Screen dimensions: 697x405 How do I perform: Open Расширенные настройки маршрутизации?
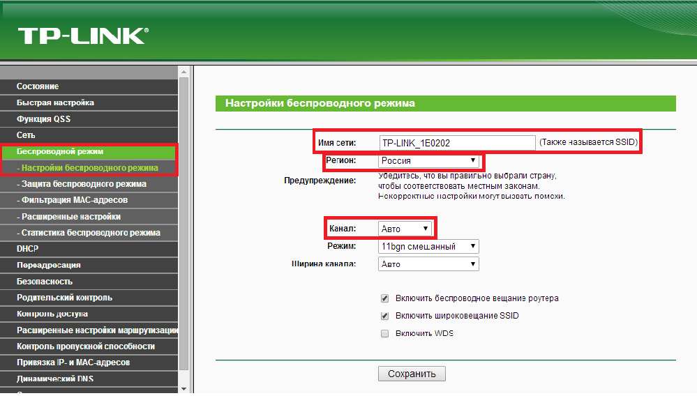89,330
